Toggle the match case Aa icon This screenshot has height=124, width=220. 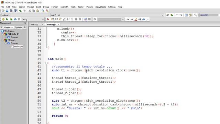pyautogui.click(x=144, y=19)
